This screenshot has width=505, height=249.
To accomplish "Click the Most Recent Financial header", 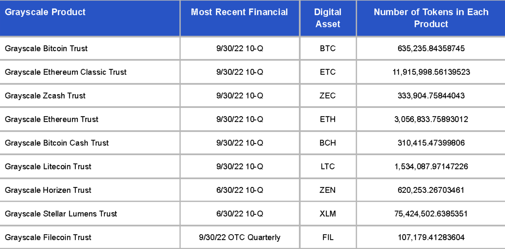I will pyautogui.click(x=240, y=12).
